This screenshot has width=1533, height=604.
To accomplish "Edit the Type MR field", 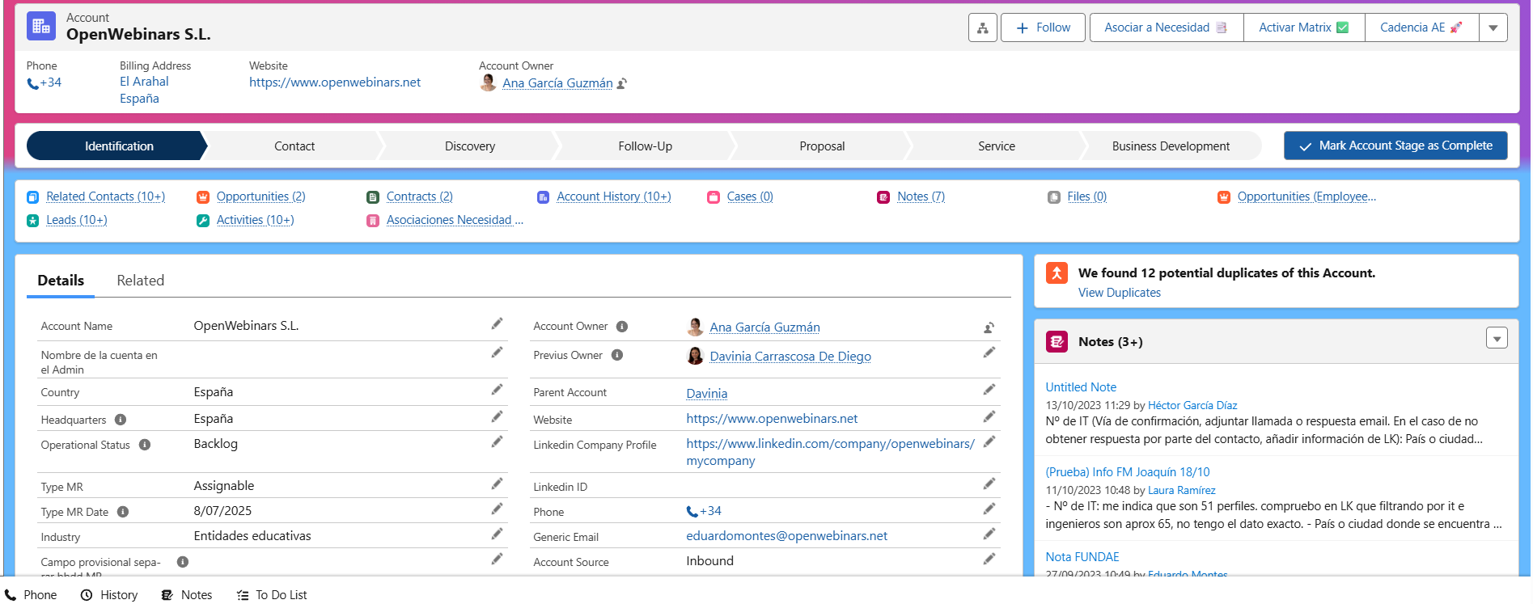I will click(497, 484).
